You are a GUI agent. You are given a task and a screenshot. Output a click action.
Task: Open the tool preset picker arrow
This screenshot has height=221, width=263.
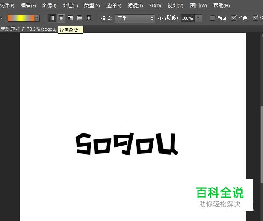[1, 18]
